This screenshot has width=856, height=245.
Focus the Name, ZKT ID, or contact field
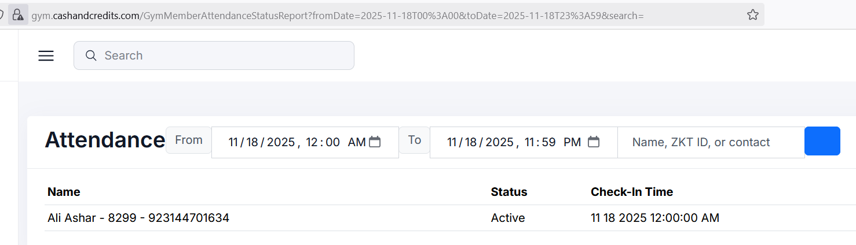(711, 142)
